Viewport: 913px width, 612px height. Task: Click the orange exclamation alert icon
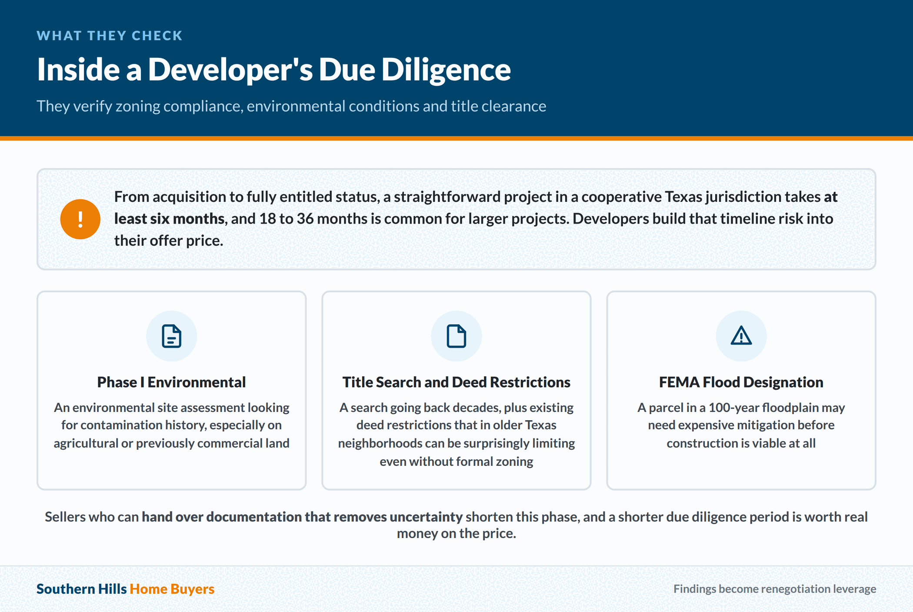80,219
